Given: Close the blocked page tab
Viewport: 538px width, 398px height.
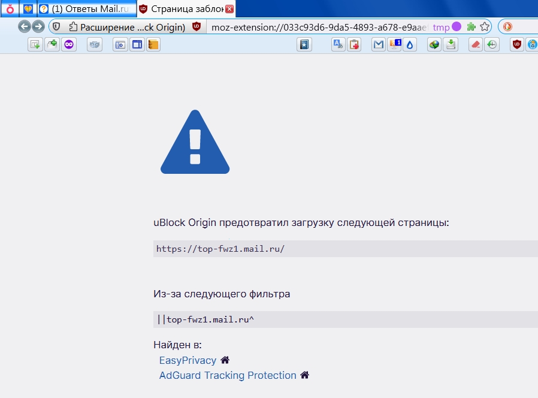Looking at the screenshot, I should click(229, 9).
